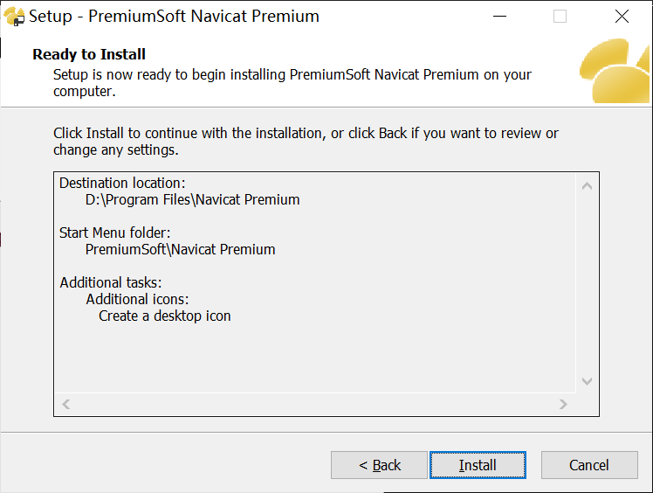Viewport: 653px width, 493px height.
Task: Start installation with the Install button
Action: 478,465
